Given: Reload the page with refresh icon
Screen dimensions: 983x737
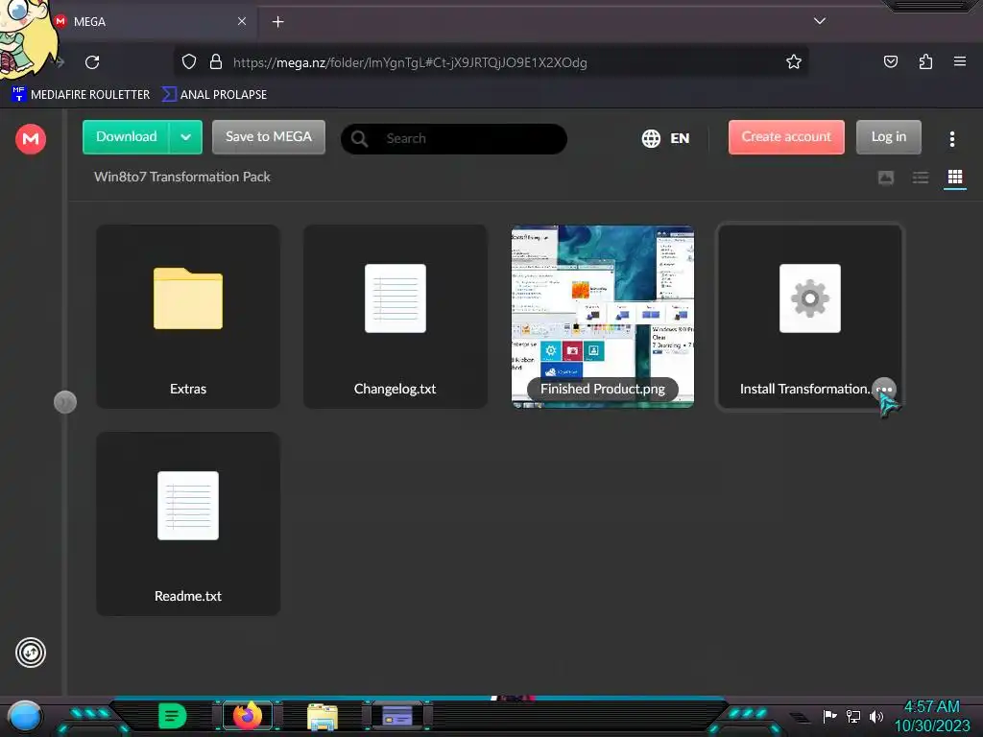Looking at the screenshot, I should [x=92, y=62].
